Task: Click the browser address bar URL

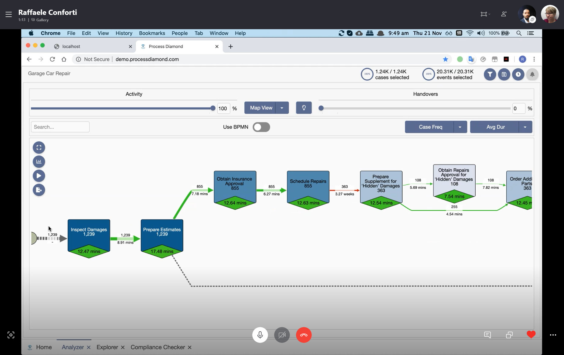Action: pyautogui.click(x=147, y=59)
